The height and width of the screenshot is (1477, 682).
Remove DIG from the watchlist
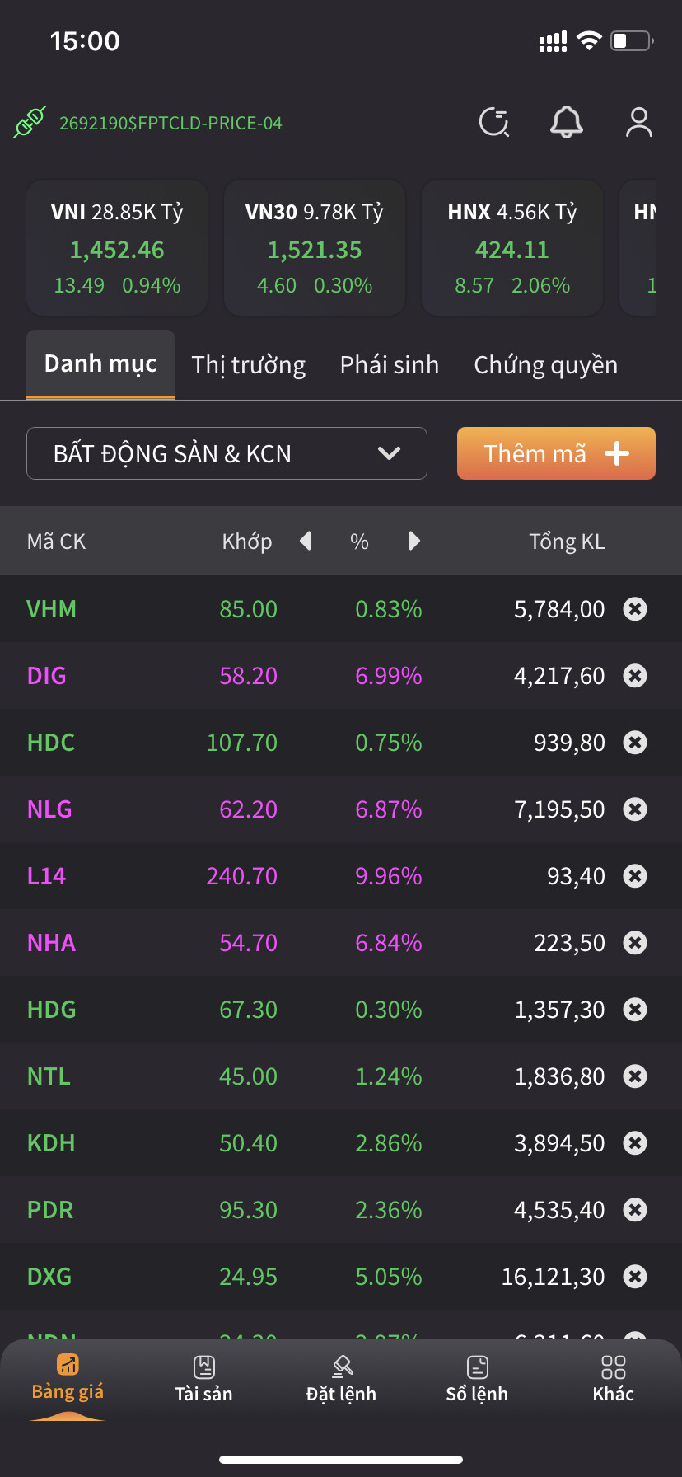pos(635,676)
